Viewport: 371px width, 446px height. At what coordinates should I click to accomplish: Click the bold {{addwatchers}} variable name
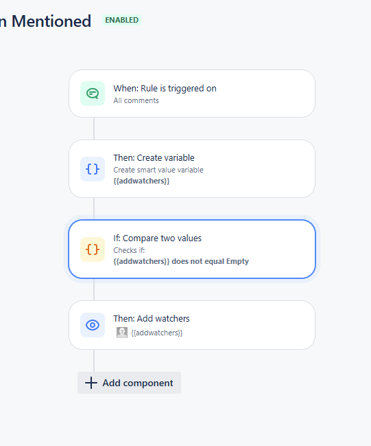tap(141, 181)
